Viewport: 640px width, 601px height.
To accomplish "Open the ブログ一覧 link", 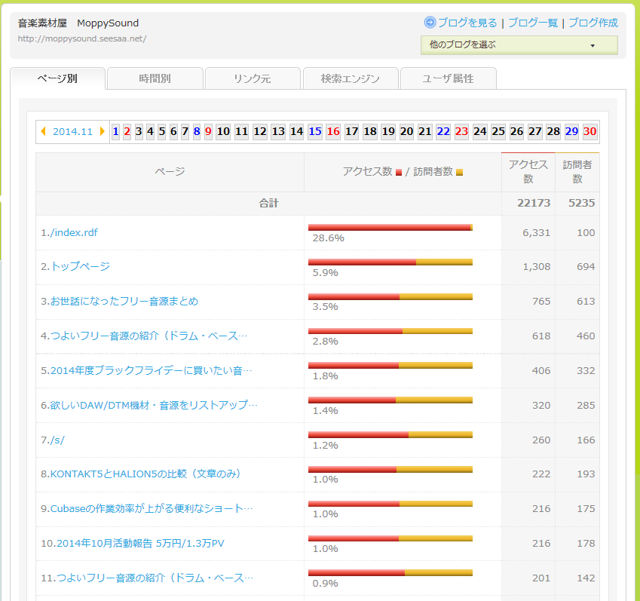I will (533, 23).
